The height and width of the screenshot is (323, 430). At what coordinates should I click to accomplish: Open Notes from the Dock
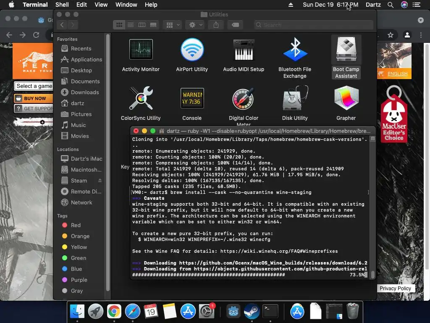[x=170, y=311]
